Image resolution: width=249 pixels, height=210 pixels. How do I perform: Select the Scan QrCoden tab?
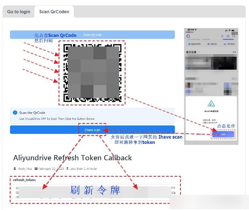coord(54,12)
